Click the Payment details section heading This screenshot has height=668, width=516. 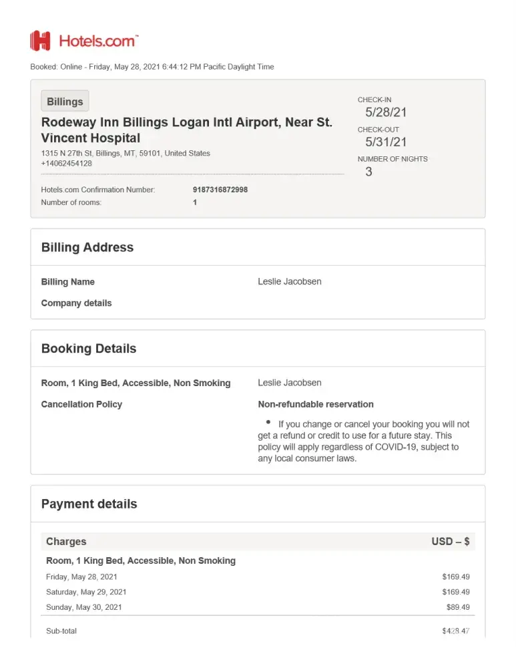click(89, 504)
